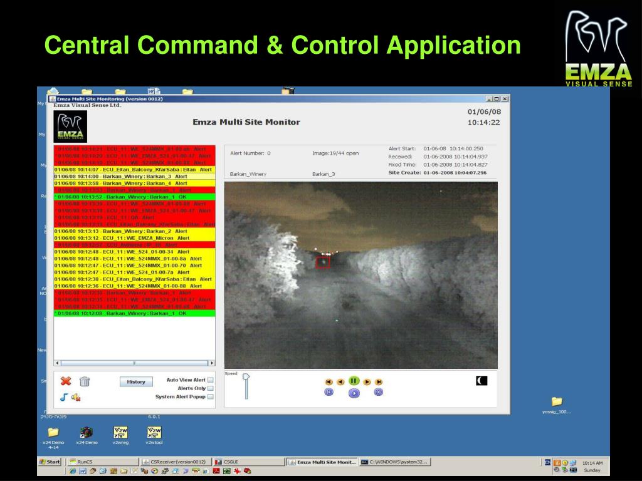Enable the System Alert Popup checkbox
Image resolution: width=642 pixels, height=481 pixels.
point(211,396)
